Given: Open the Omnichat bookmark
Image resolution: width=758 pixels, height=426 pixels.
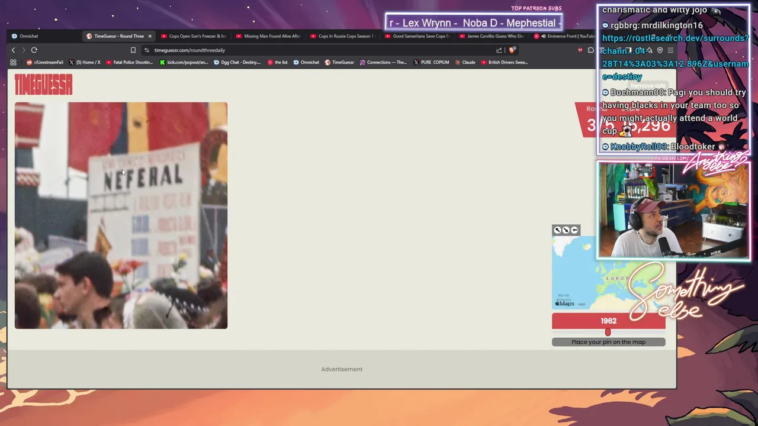Looking at the screenshot, I should tap(306, 62).
